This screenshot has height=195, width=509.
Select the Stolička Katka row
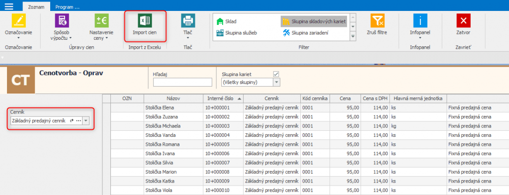tap(306, 181)
